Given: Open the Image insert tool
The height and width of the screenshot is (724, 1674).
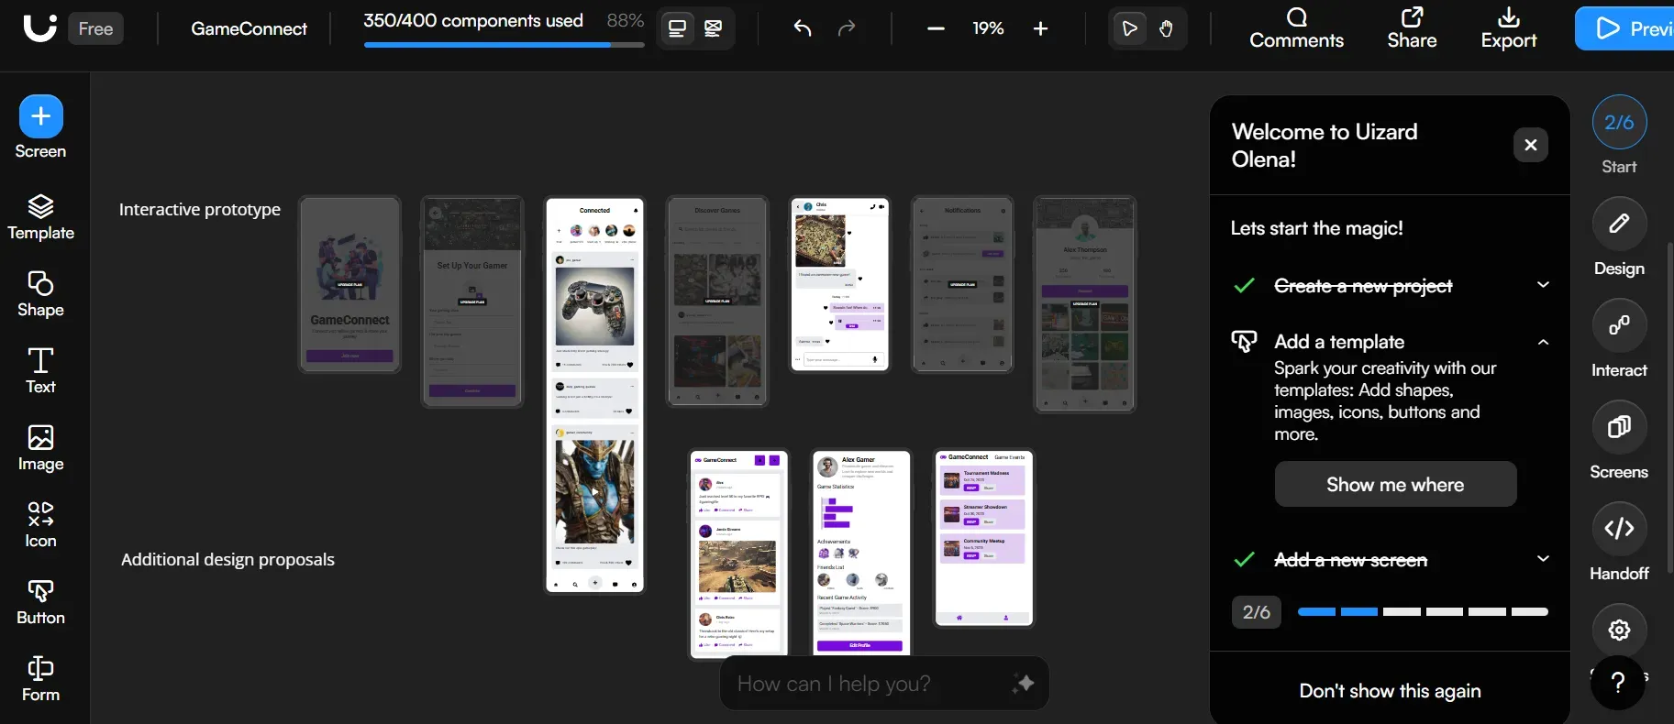Looking at the screenshot, I should pos(40,448).
